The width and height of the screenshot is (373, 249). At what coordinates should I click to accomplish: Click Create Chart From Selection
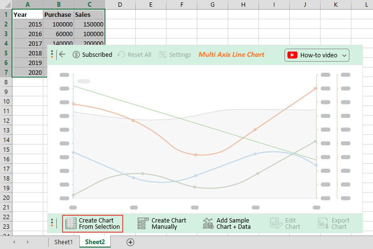click(92, 223)
